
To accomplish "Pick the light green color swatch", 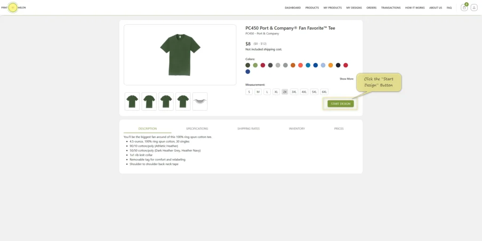I will click(255, 65).
